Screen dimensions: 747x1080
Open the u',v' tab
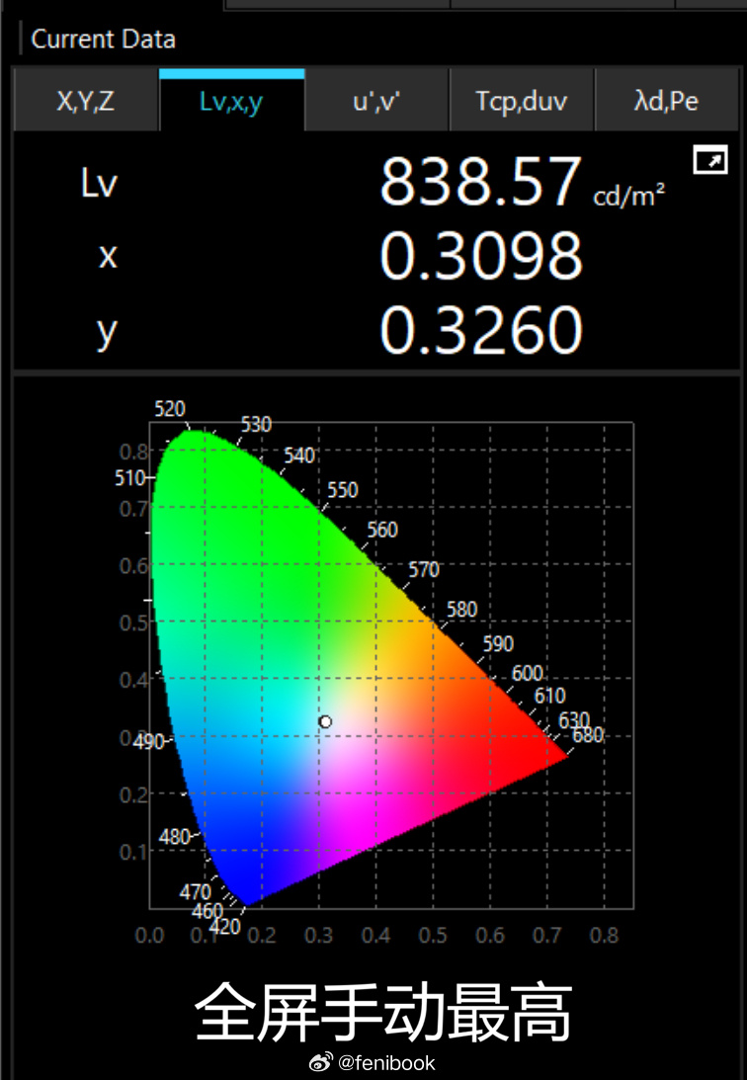(x=376, y=101)
